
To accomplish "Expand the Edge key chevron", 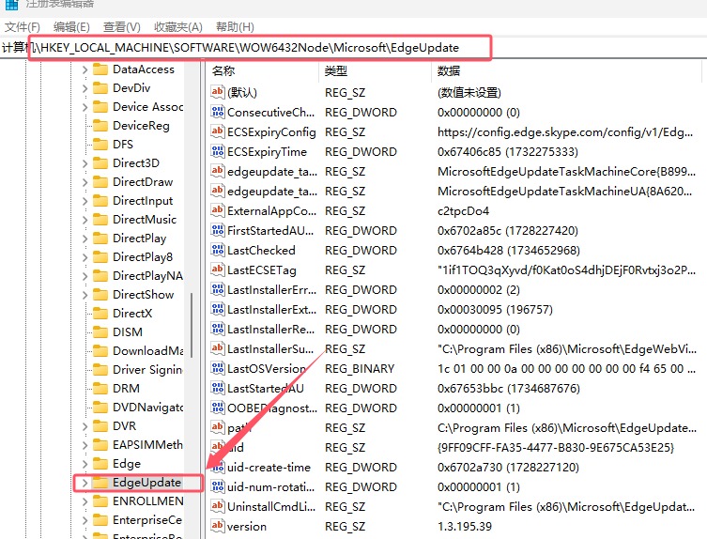I will point(85,464).
